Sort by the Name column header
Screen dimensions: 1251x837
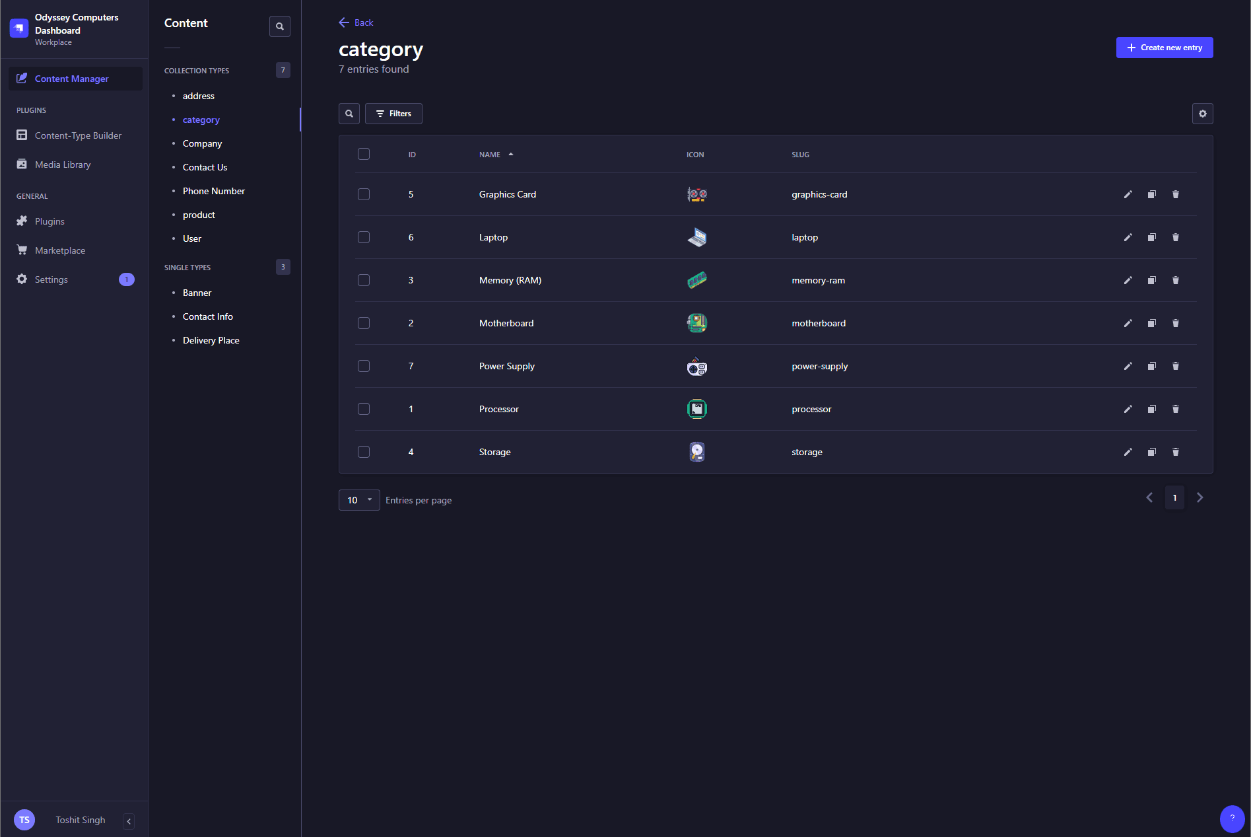(x=490, y=155)
